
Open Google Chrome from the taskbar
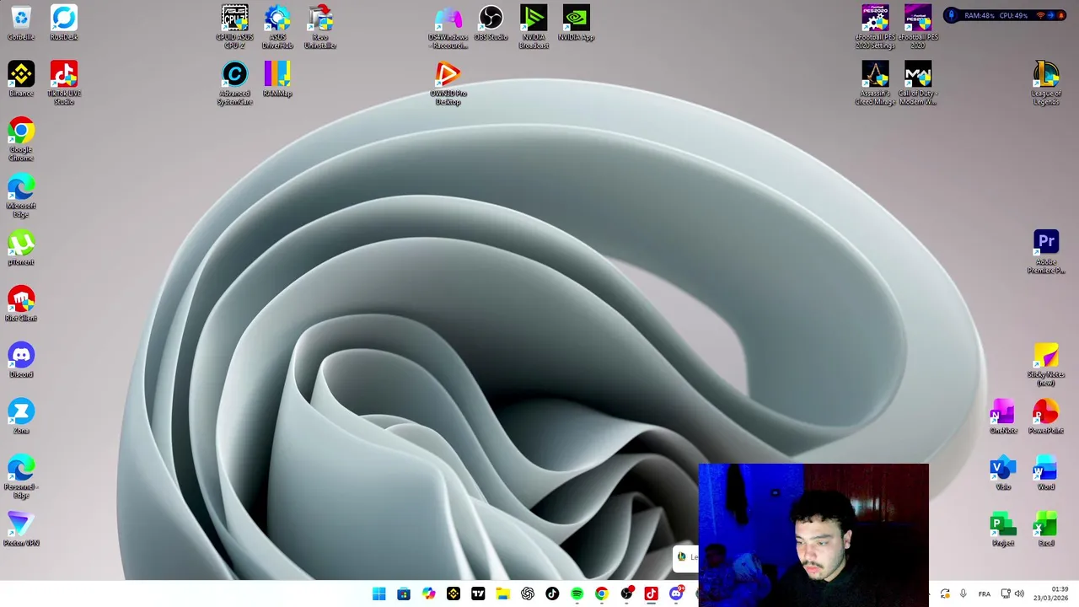(601, 594)
